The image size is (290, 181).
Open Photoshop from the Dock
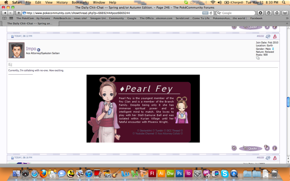pos(179,174)
